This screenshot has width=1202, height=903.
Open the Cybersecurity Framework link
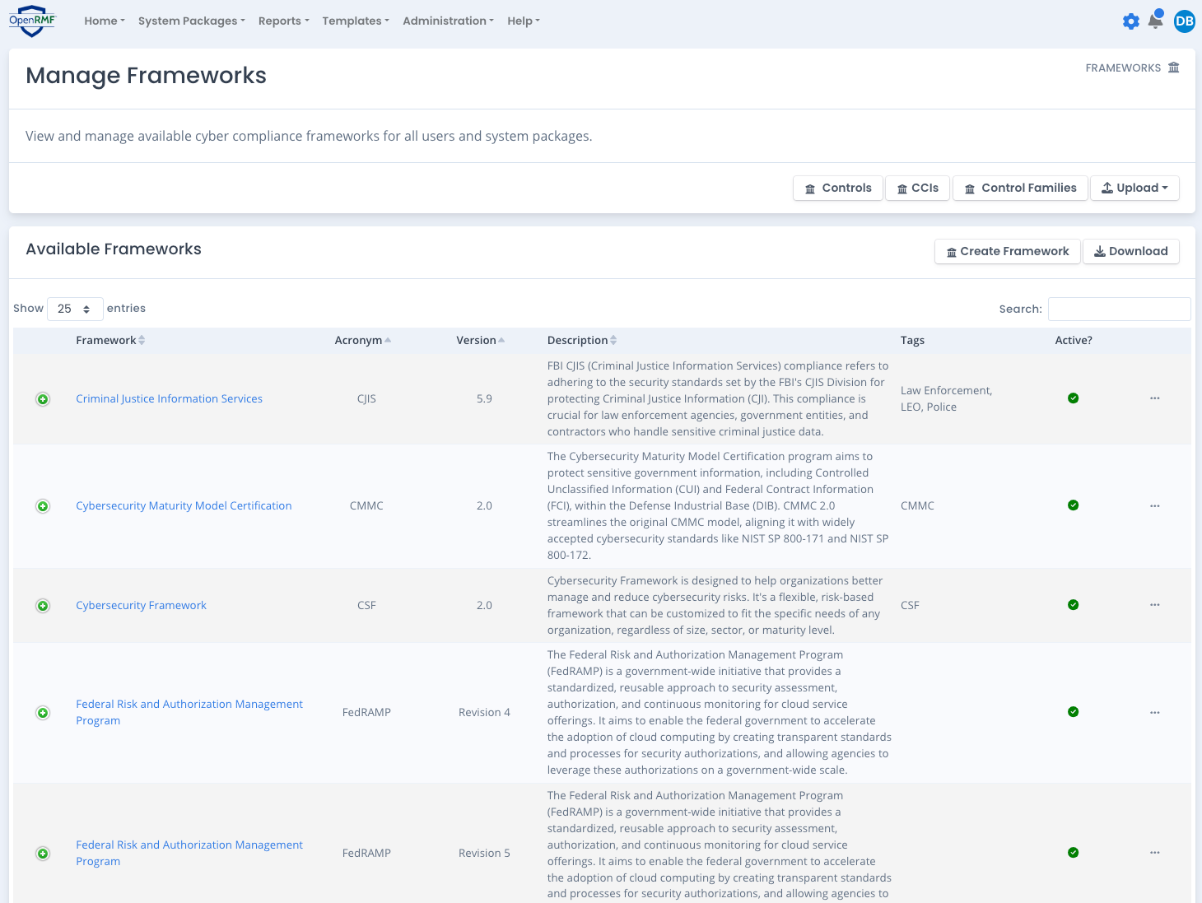pos(141,605)
